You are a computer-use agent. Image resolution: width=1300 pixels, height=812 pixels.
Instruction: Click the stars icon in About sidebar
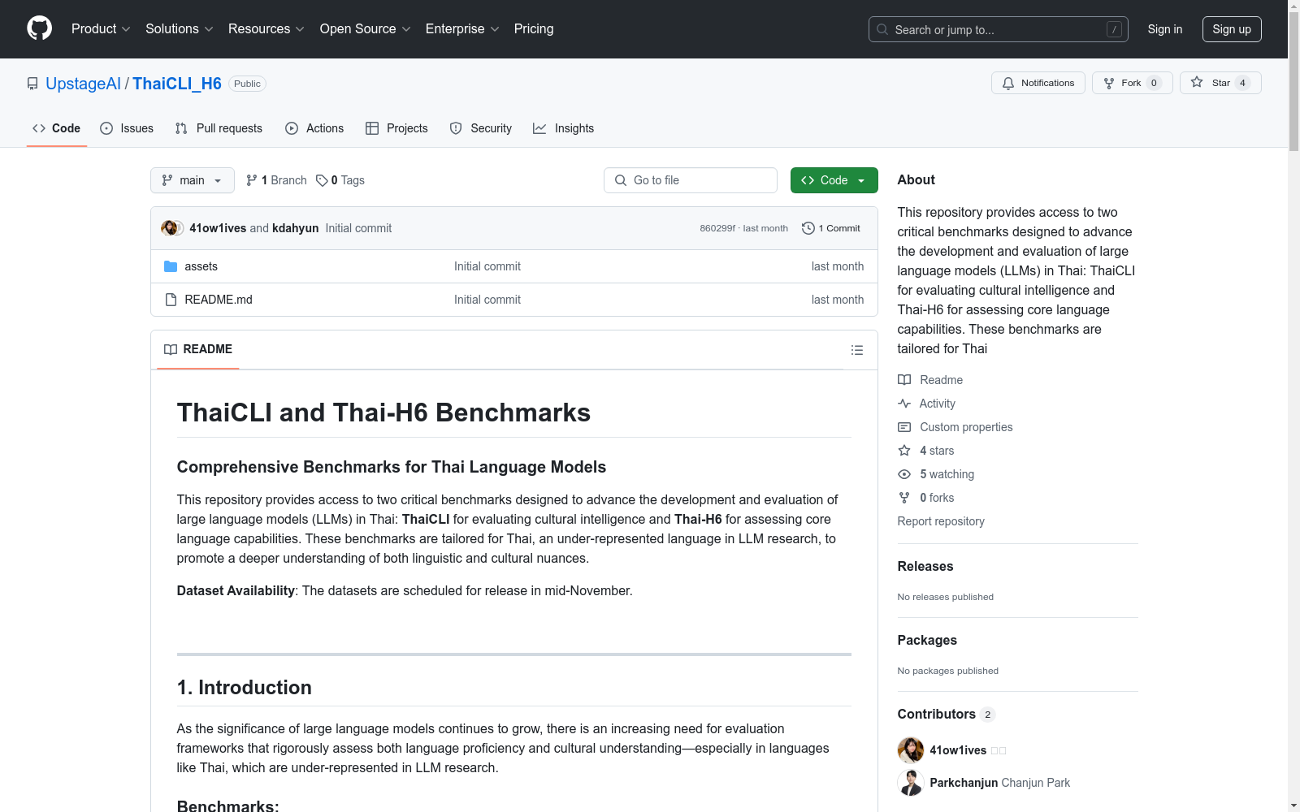(x=904, y=451)
